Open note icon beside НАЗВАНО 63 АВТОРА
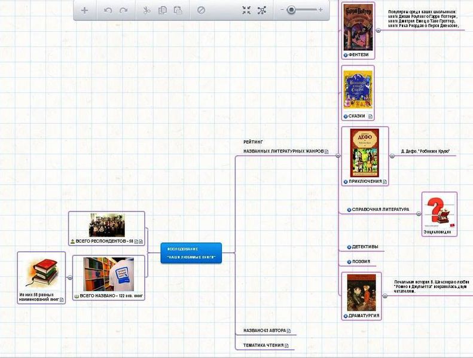 coord(289,331)
